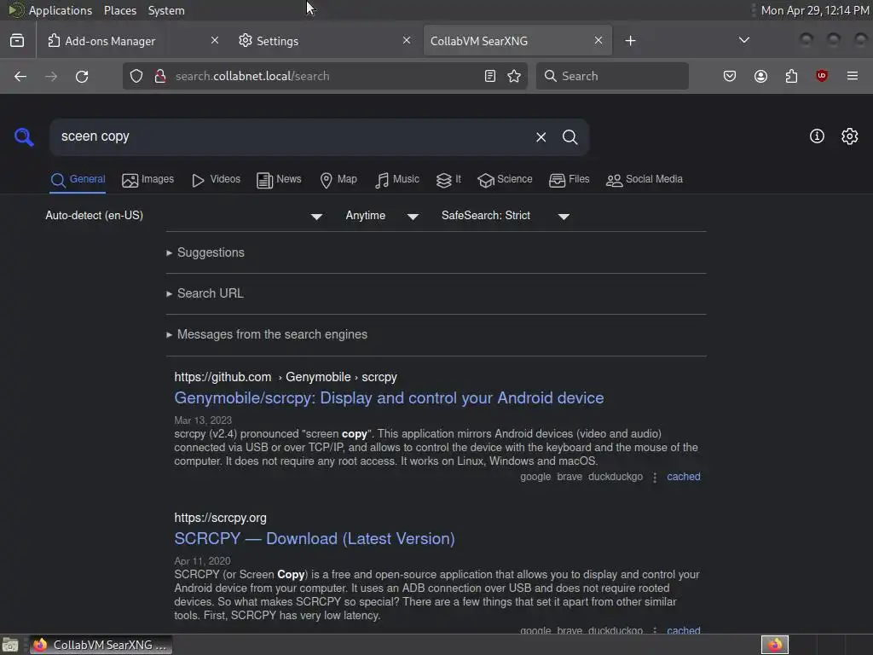Open the Firefox hamburger menu

point(853,76)
